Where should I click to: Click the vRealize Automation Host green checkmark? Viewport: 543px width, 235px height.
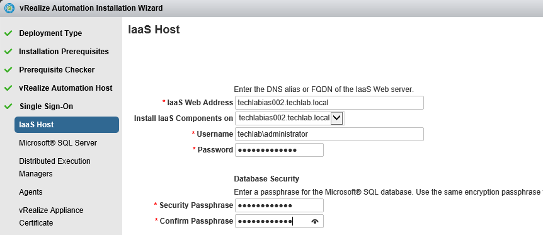8,88
